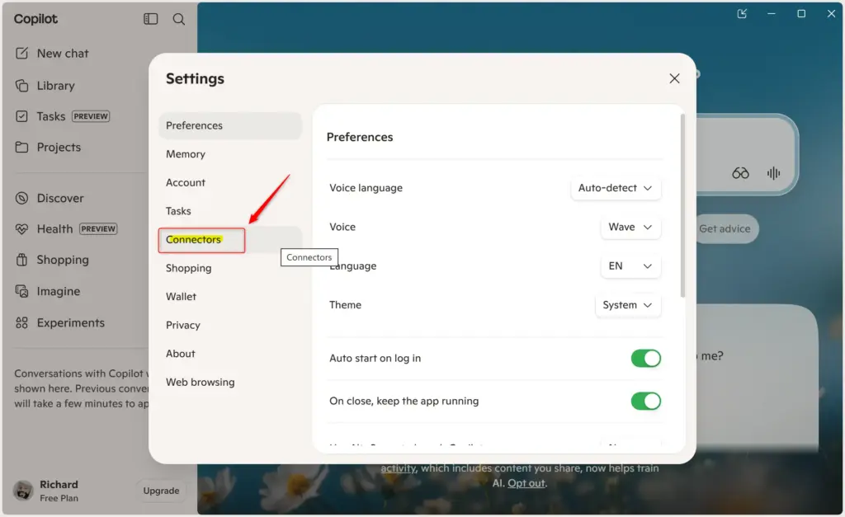Close the Settings dialog
Image resolution: width=845 pixels, height=517 pixels.
(674, 78)
